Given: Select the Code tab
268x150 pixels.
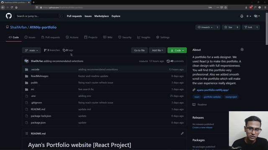Looking at the screenshot, I should 14,37.
